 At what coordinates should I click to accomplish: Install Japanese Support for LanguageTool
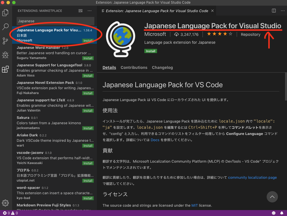pos(88,76)
